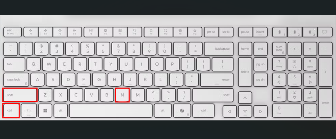Viewport: 336px width, 139px height.
Task: Click the space bar
Action: click(x=111, y=111)
